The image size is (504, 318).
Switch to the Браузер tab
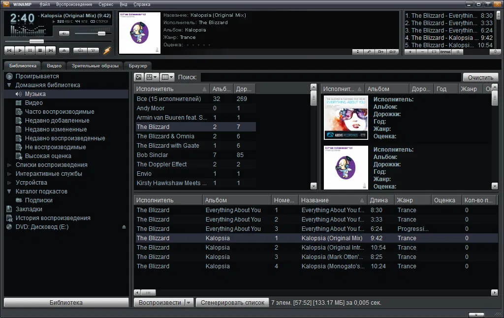(x=138, y=65)
